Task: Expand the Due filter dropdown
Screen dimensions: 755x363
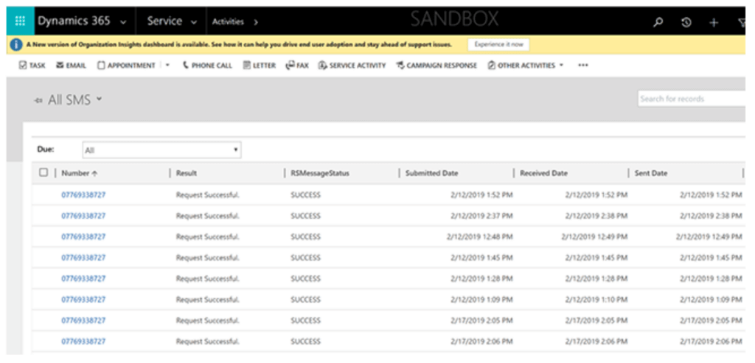Action: click(x=161, y=150)
